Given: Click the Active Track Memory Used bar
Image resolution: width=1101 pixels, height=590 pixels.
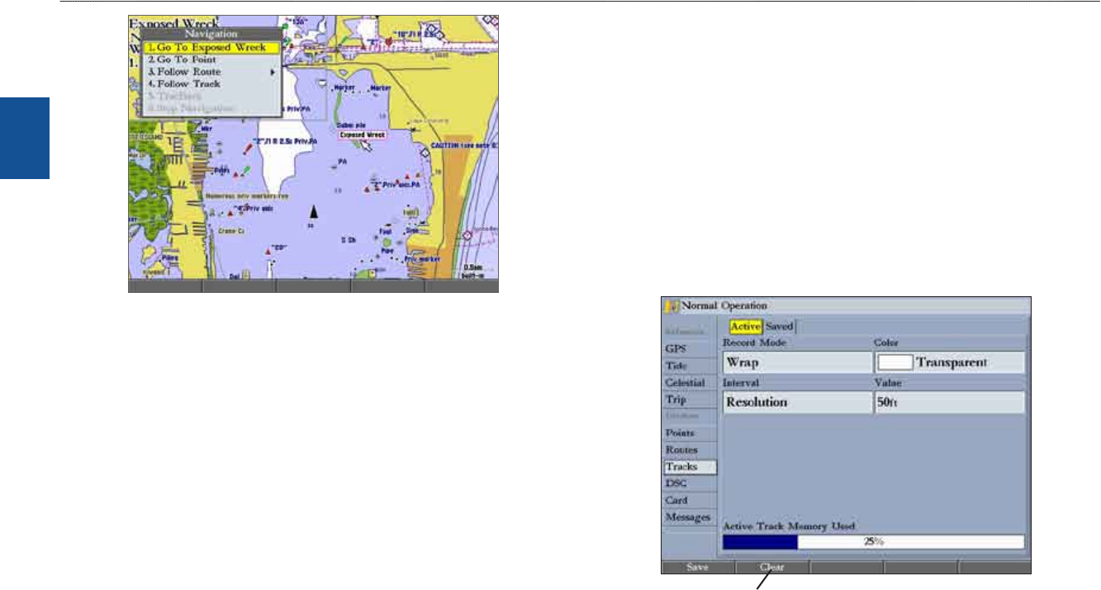Looking at the screenshot, I should (x=873, y=542).
